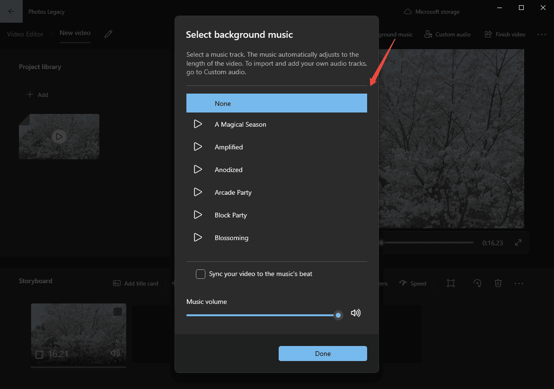The height and width of the screenshot is (389, 554).
Task: Open Custom audio in toolbar
Action: 447,34
